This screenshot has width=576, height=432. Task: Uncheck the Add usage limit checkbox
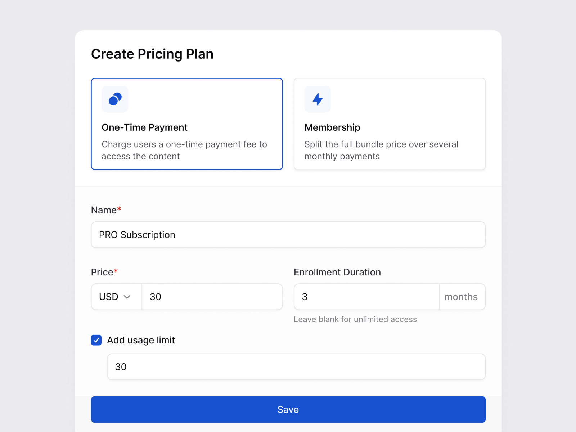(96, 340)
